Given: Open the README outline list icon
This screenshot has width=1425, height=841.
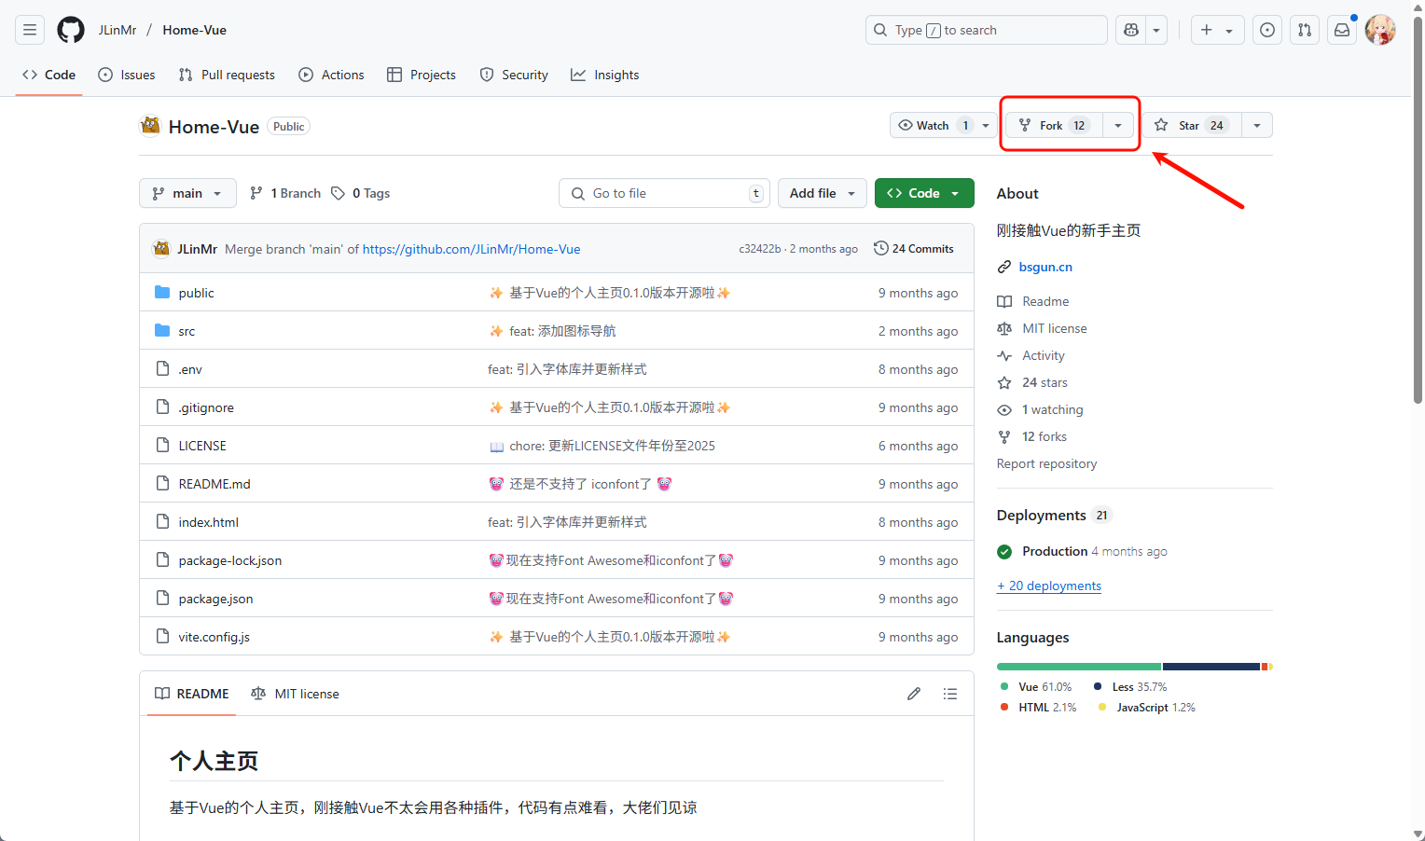Looking at the screenshot, I should click(x=950, y=694).
